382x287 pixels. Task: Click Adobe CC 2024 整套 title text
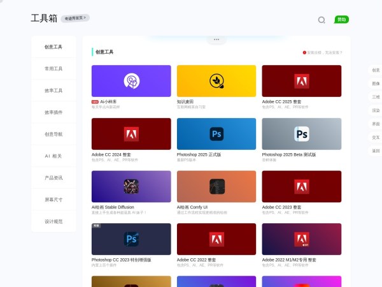pyautogui.click(x=111, y=154)
